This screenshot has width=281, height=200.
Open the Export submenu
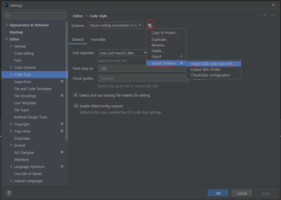(x=166, y=57)
